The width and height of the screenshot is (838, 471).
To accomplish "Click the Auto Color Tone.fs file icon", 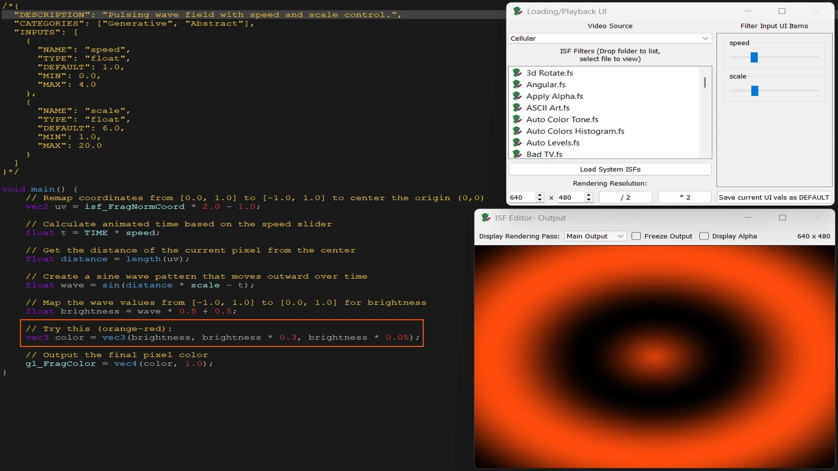I will (x=517, y=119).
